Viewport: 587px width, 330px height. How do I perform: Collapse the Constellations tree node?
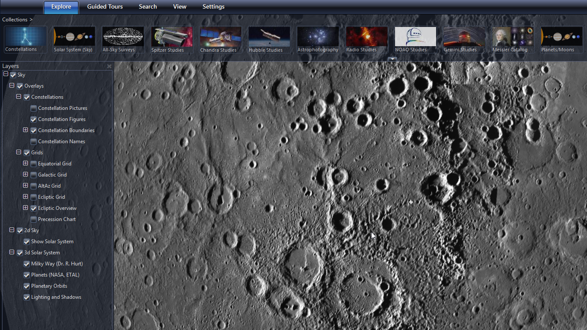pos(19,97)
